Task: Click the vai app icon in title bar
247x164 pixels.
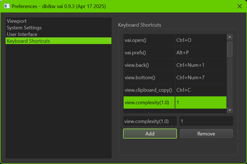Action: point(7,6)
